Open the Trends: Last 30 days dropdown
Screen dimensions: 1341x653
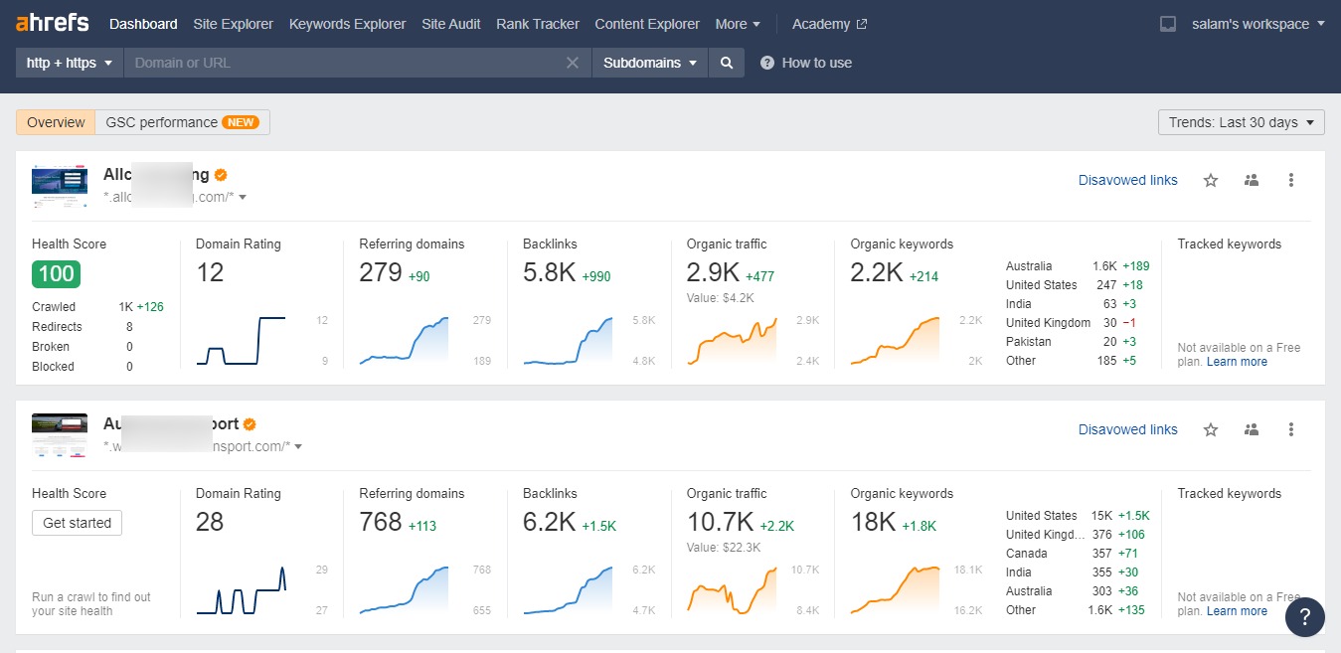coord(1241,122)
